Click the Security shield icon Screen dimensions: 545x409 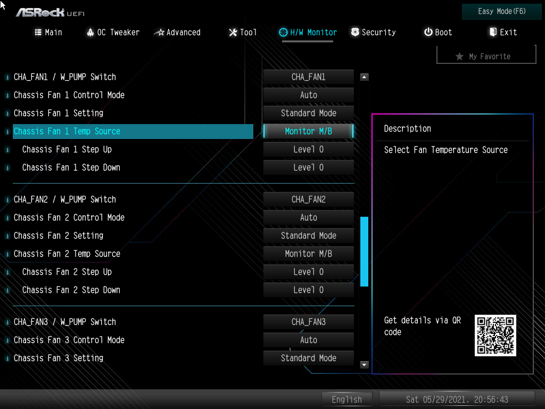click(x=354, y=32)
